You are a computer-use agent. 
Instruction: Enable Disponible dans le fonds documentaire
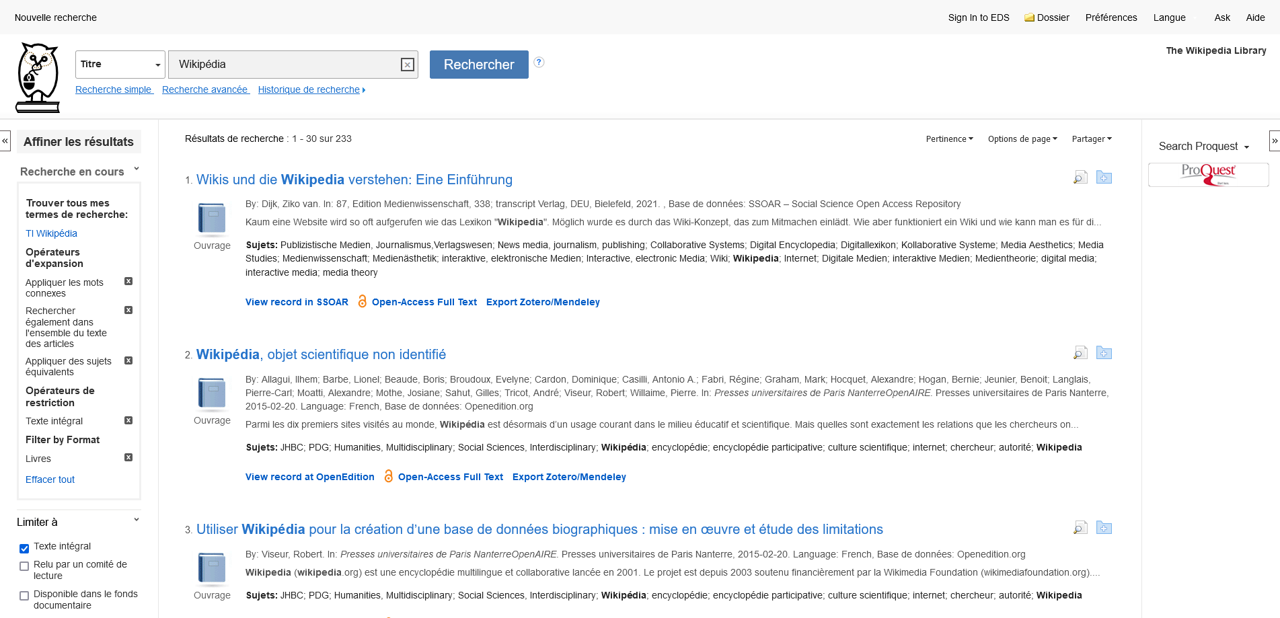[x=24, y=596]
